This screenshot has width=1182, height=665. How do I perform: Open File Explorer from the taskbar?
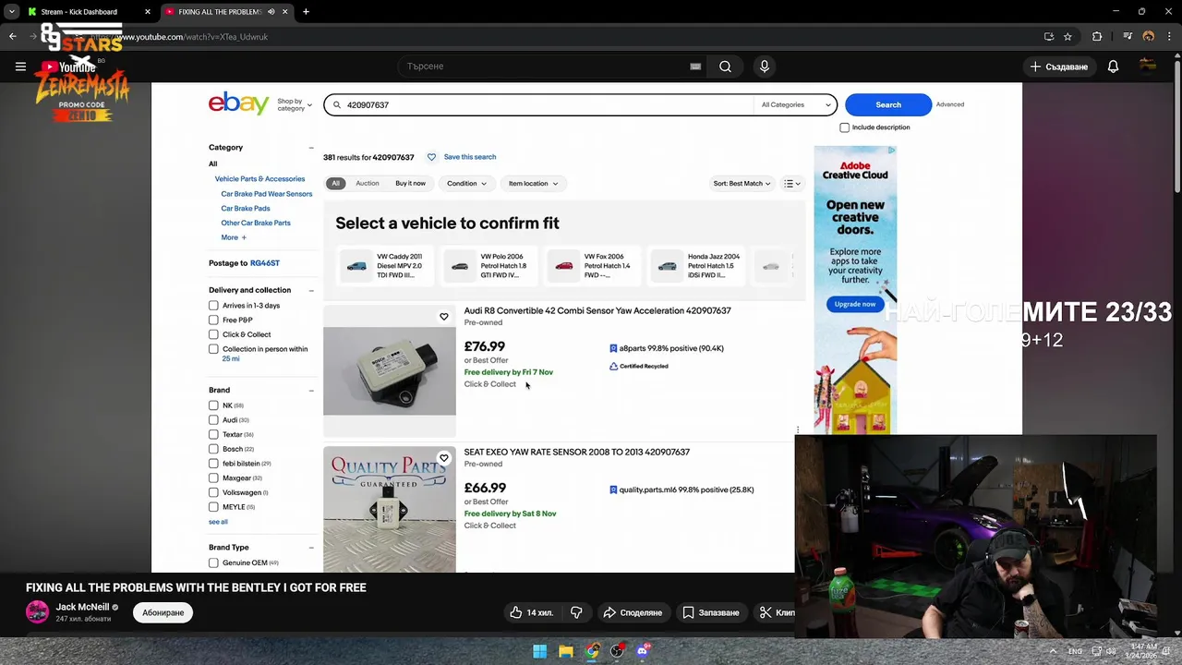point(566,651)
